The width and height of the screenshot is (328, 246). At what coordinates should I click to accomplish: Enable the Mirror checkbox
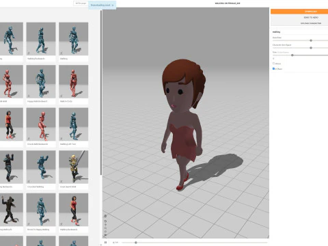point(273,64)
